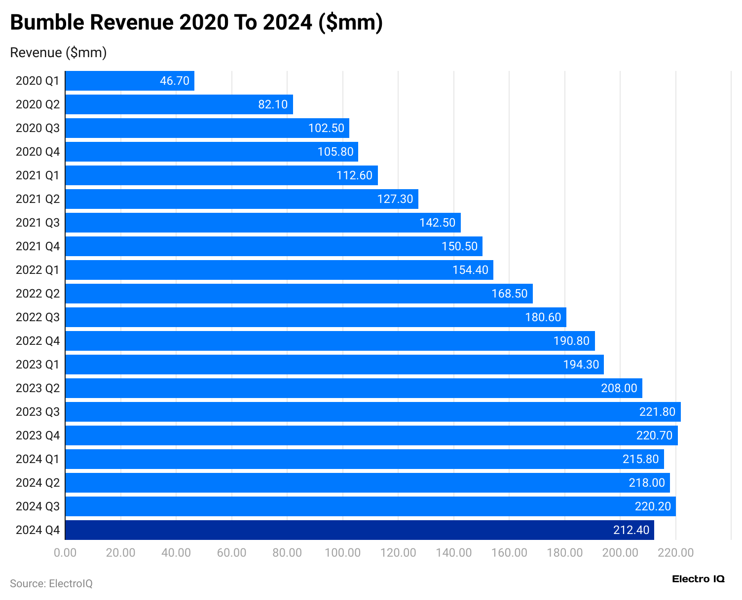Click the '20.00' x-axis tick label
Screen dimensions: 742x600
point(121,553)
